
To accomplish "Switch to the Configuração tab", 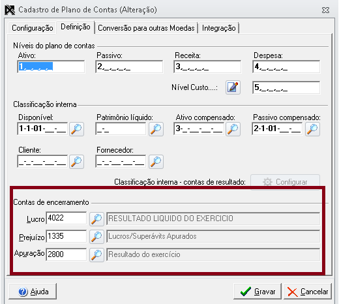I will click(33, 28).
